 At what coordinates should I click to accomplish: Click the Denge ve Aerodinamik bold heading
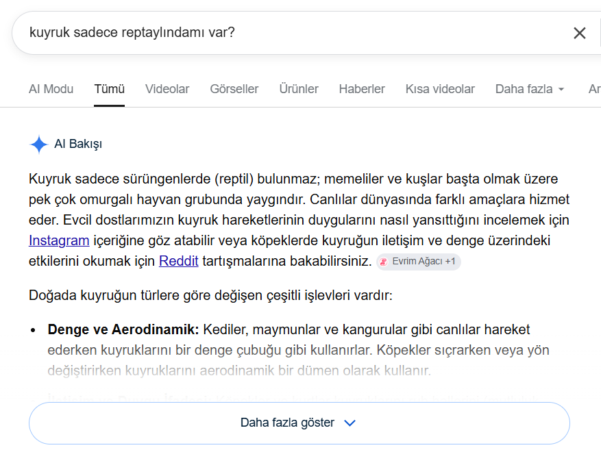tap(123, 329)
